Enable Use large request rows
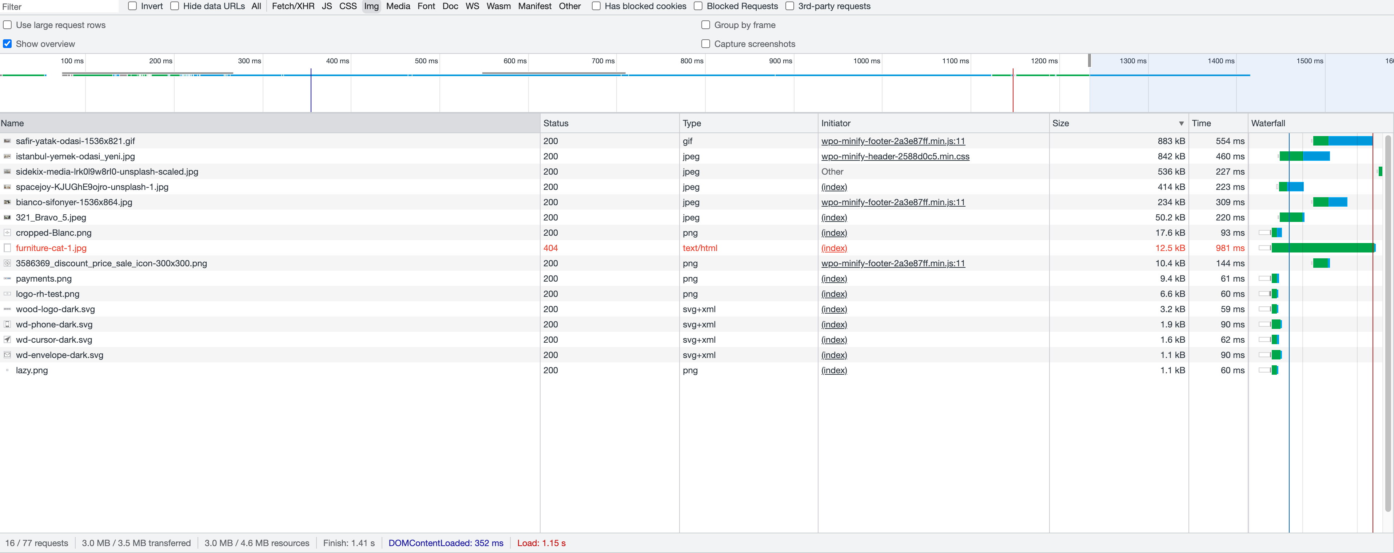Screen dimensions: 1394x553 (x=8, y=25)
